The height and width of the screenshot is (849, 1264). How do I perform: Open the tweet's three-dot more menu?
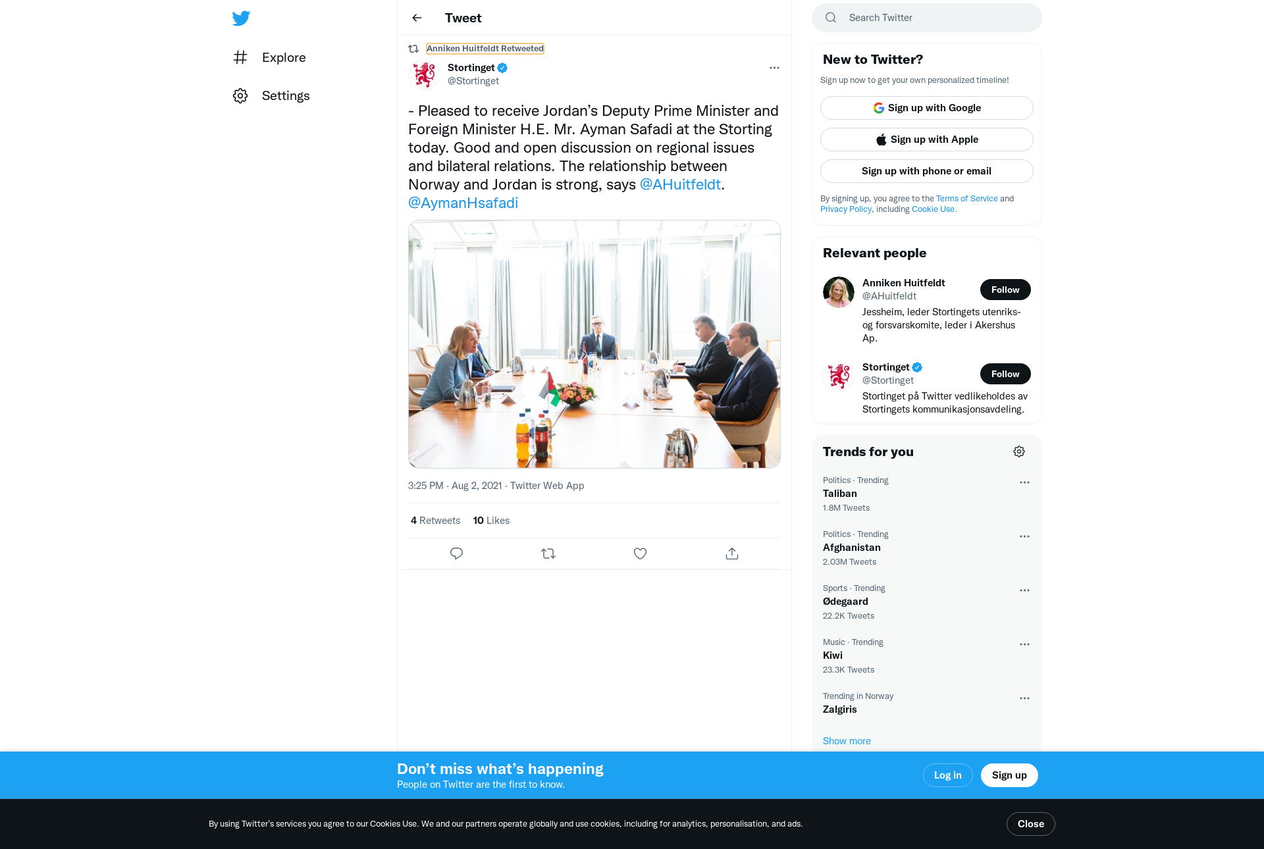point(774,68)
